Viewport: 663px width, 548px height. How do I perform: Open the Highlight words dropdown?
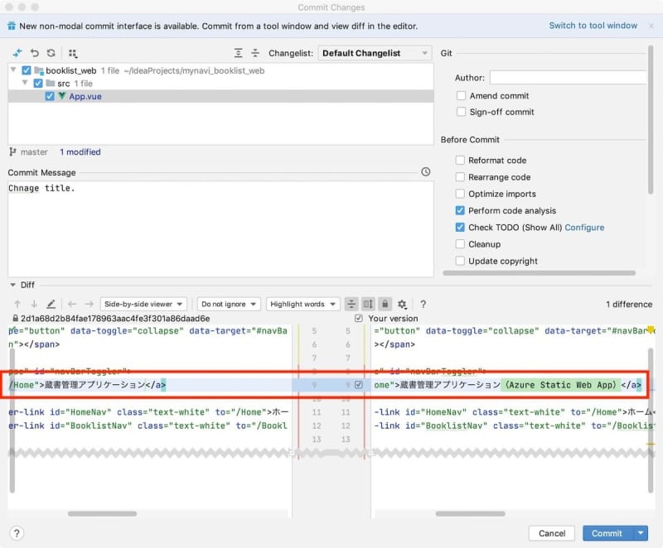point(302,304)
